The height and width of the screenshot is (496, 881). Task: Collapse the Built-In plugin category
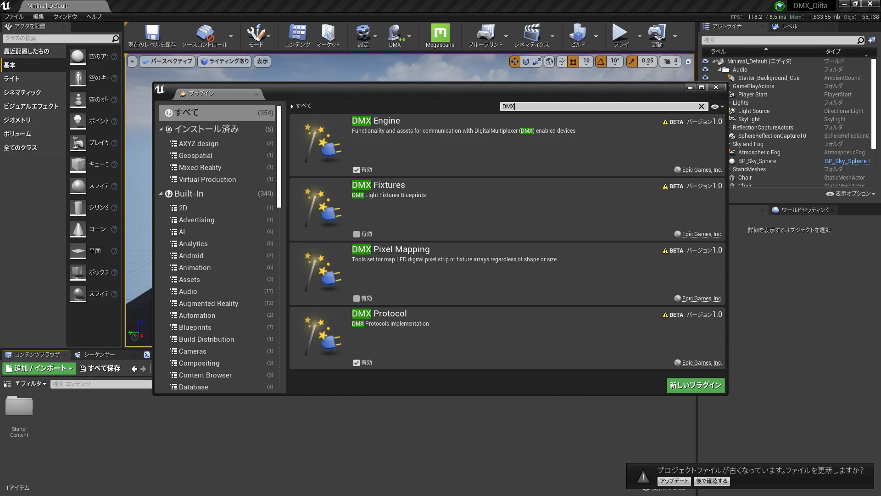tap(161, 194)
